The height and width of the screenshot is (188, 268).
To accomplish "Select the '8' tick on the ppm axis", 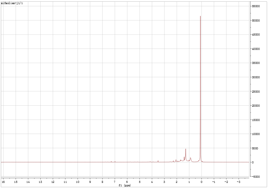I will 103,182.
